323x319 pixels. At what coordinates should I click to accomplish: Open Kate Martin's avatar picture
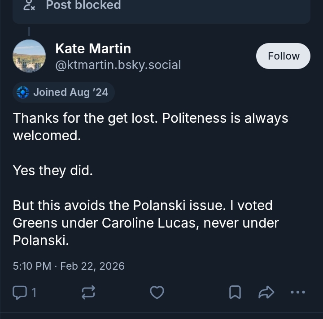29,56
